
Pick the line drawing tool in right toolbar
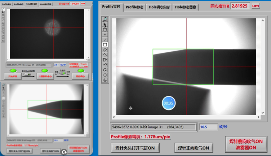105,39
